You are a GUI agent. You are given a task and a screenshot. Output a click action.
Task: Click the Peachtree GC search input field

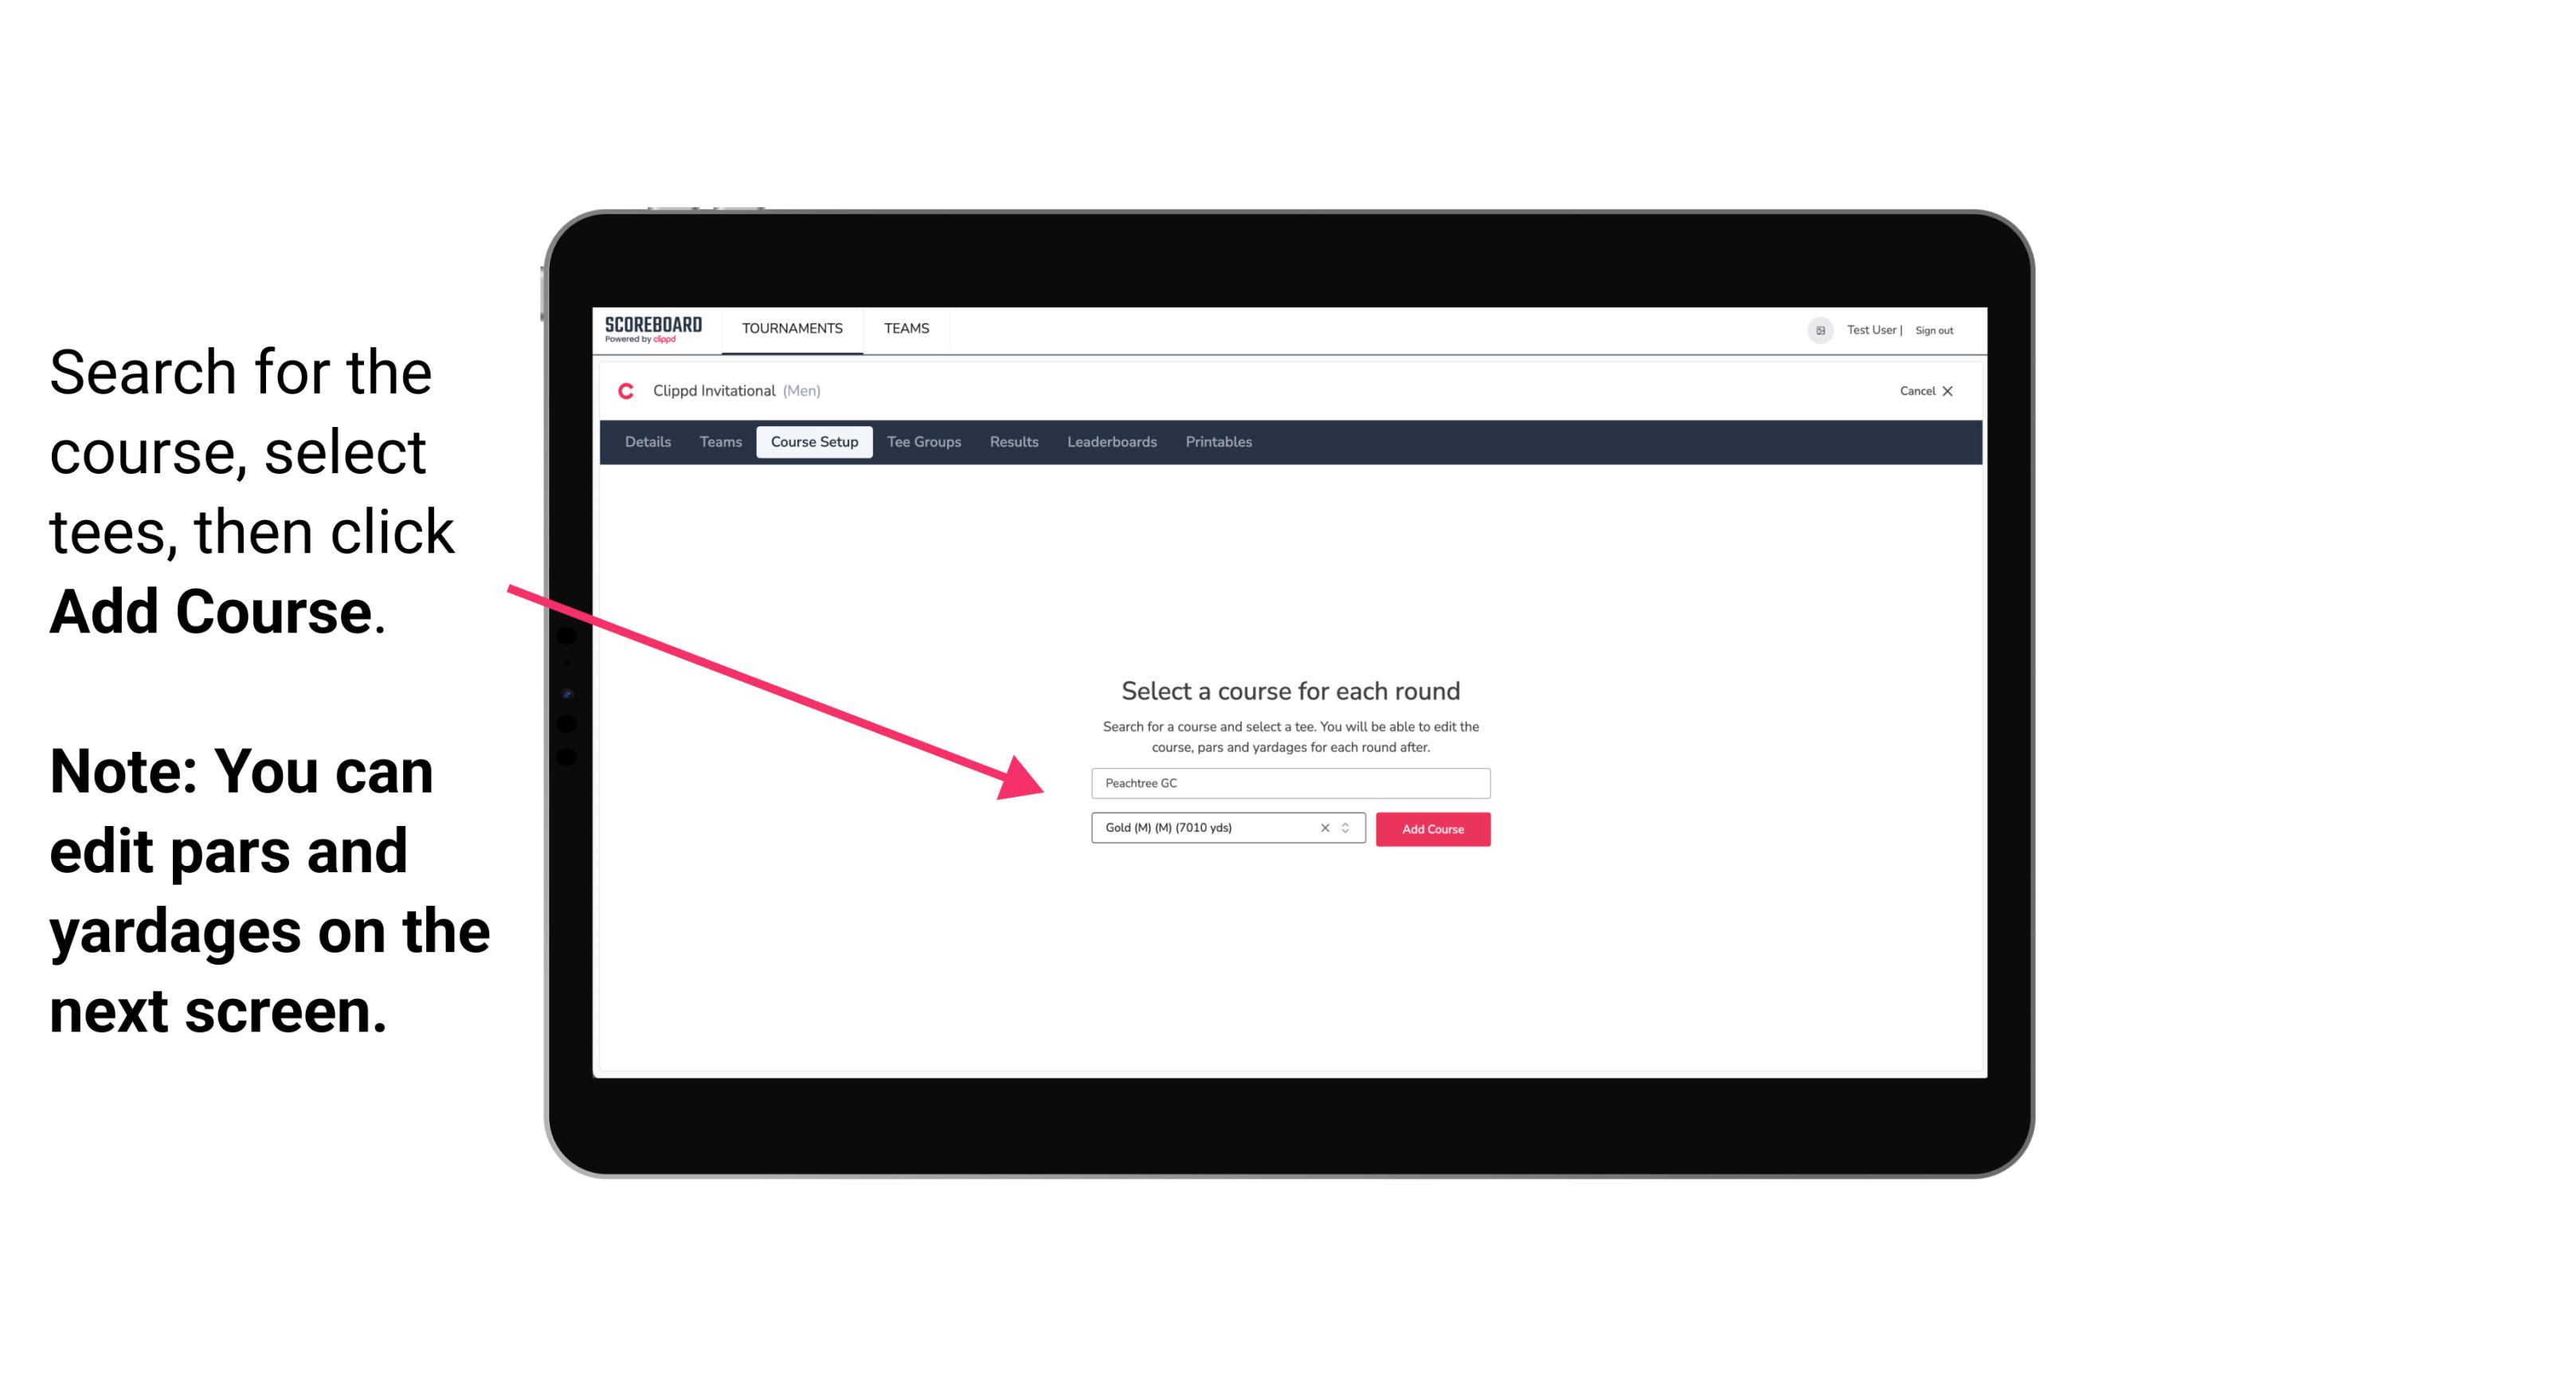1290,781
